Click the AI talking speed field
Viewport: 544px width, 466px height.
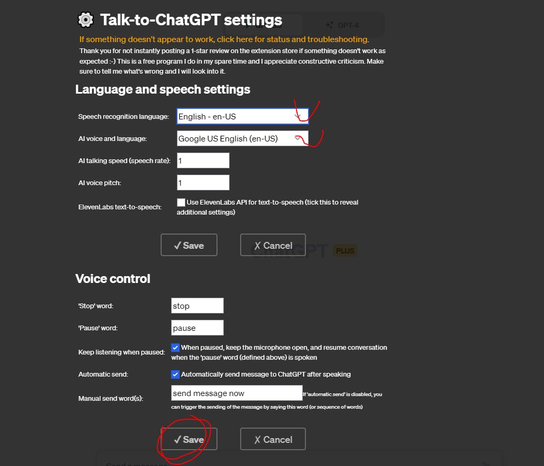203,160
